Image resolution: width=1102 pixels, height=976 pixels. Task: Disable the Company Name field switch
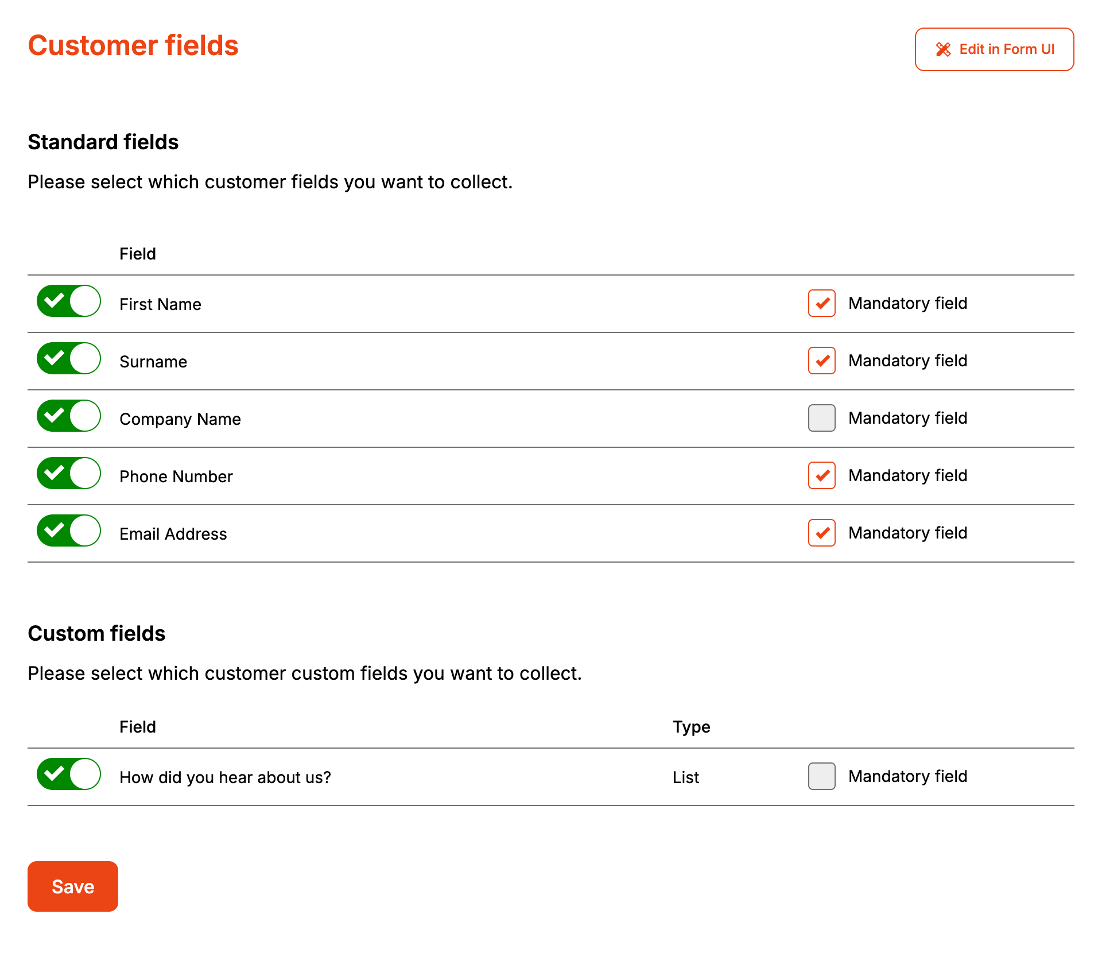click(x=69, y=416)
